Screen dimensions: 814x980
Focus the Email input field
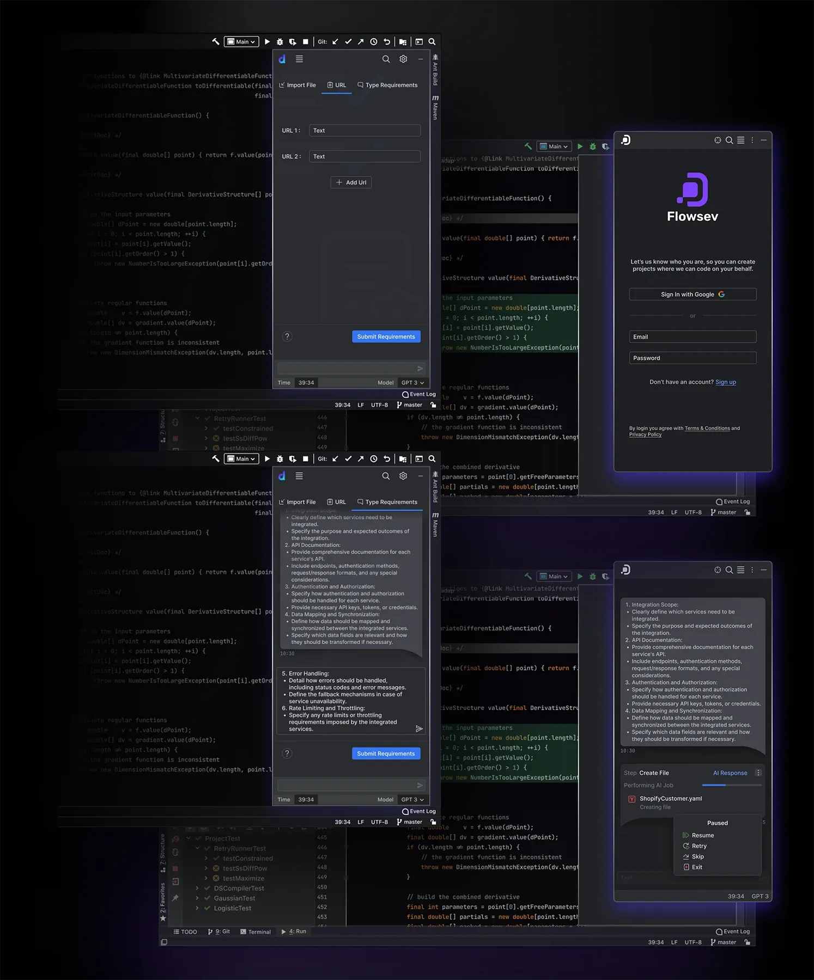(x=692, y=337)
